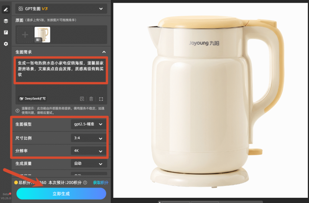Add a new source image with plus box
Screen dimensions: 309x203
click(25, 35)
